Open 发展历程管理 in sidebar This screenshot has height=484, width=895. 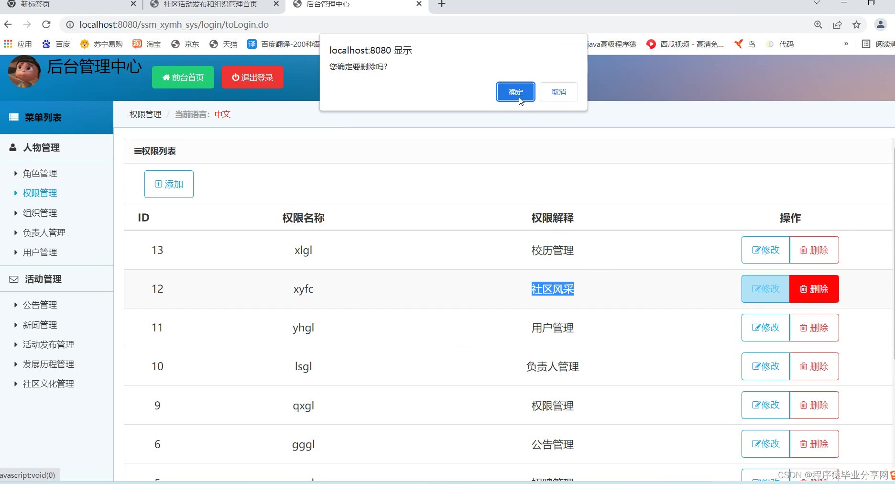48,364
